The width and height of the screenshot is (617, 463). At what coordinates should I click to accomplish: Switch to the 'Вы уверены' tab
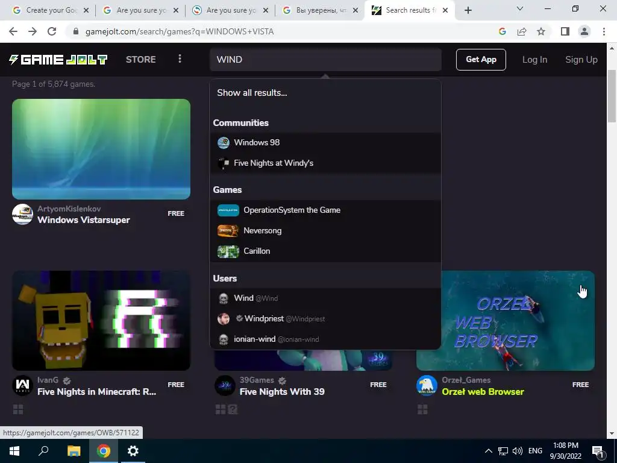click(x=321, y=10)
